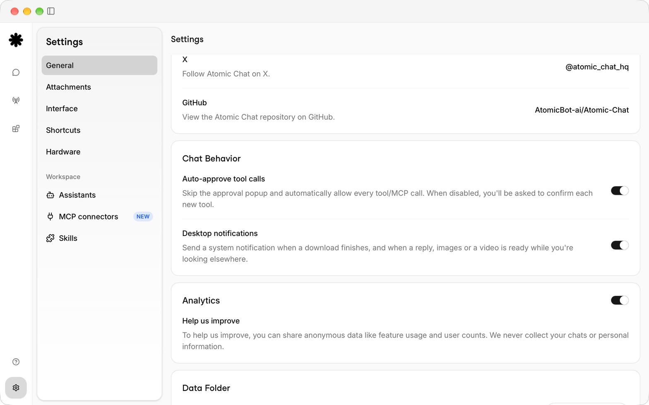
Task: Click the MCP connectors plug icon
Action: (50, 217)
